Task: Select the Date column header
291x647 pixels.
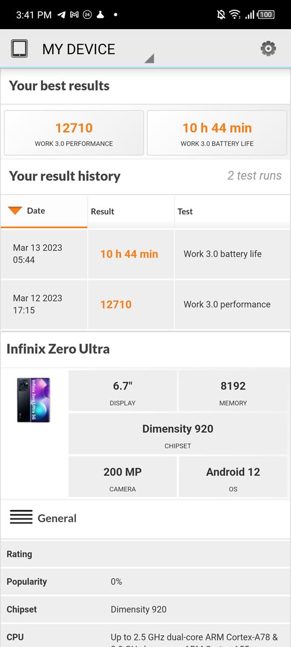Action: (44, 212)
